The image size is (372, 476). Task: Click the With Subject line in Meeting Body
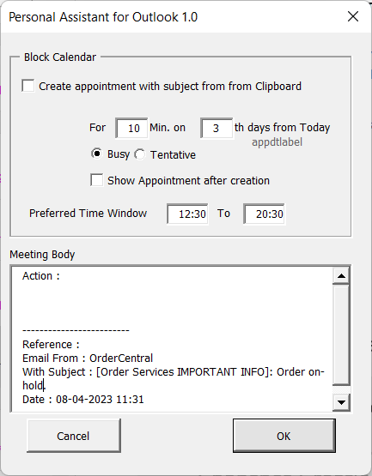[x=174, y=378]
